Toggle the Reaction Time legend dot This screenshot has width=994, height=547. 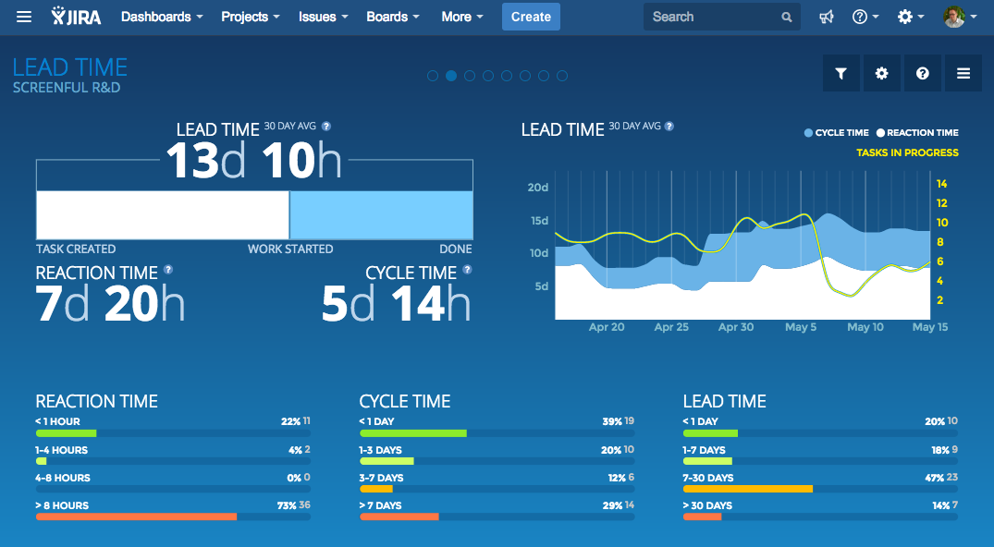(880, 133)
